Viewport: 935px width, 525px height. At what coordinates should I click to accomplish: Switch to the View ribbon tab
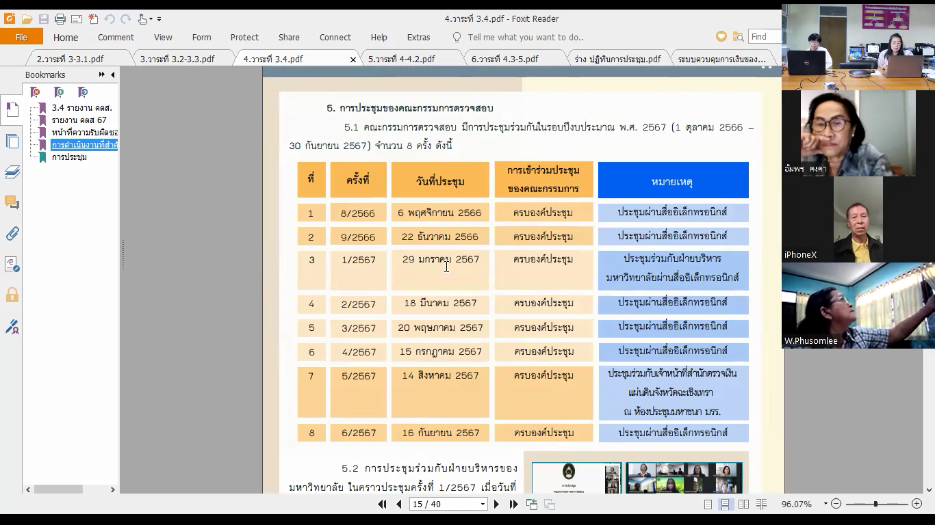[163, 38]
